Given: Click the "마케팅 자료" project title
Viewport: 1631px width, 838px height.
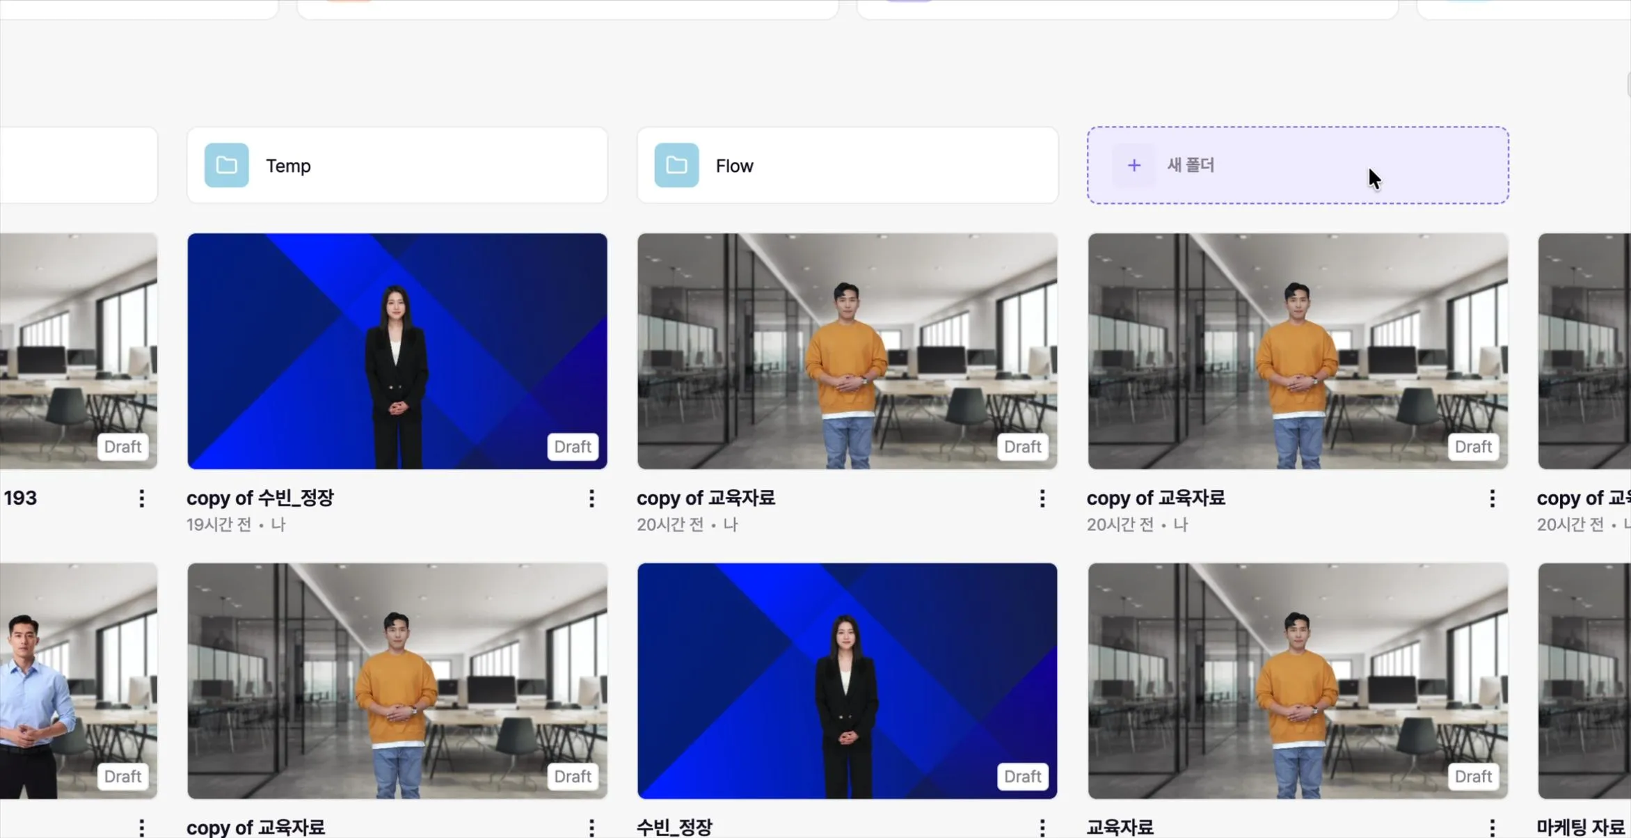Looking at the screenshot, I should pyautogui.click(x=1581, y=828).
